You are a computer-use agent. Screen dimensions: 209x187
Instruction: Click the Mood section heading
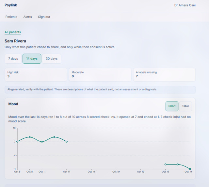click(13, 104)
